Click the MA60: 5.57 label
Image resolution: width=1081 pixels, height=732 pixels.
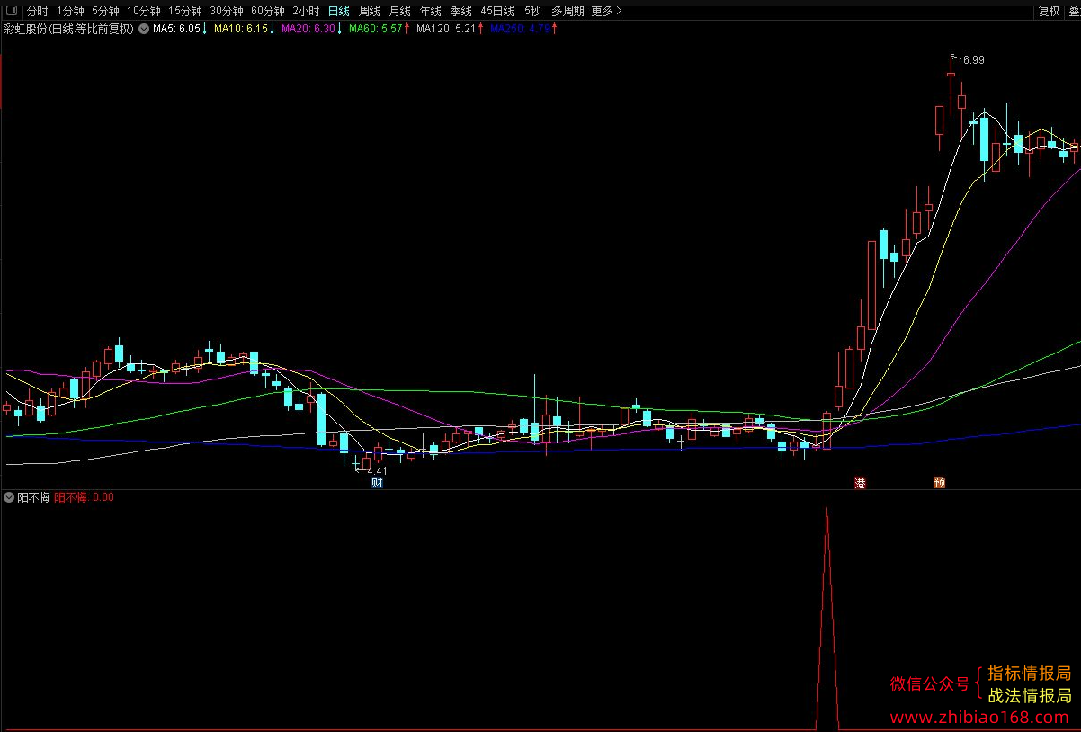[376, 29]
